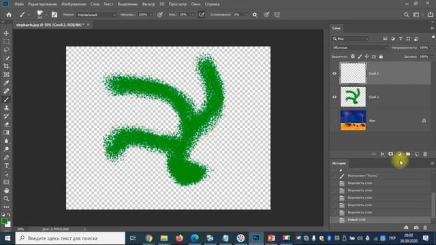Toggle lock image pixels brush icon

point(360,56)
